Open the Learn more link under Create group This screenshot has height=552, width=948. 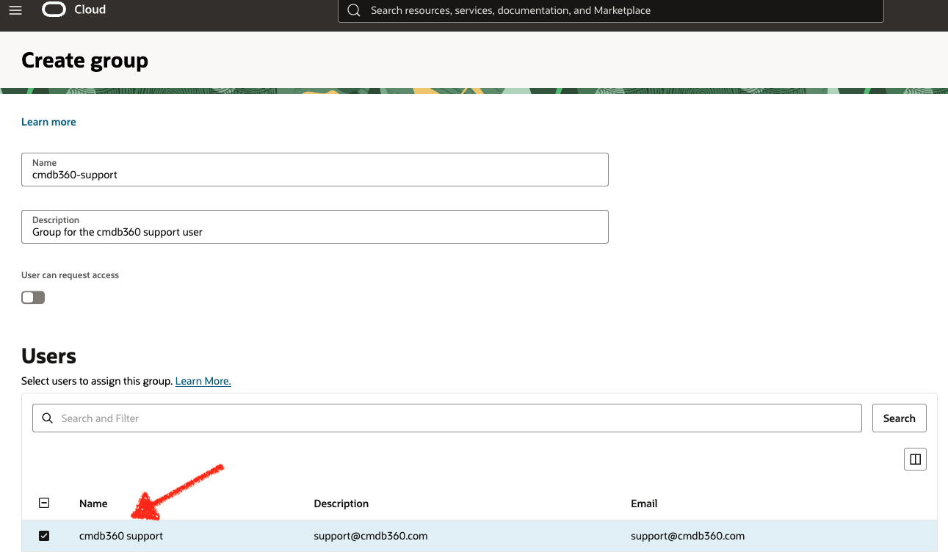(48, 122)
